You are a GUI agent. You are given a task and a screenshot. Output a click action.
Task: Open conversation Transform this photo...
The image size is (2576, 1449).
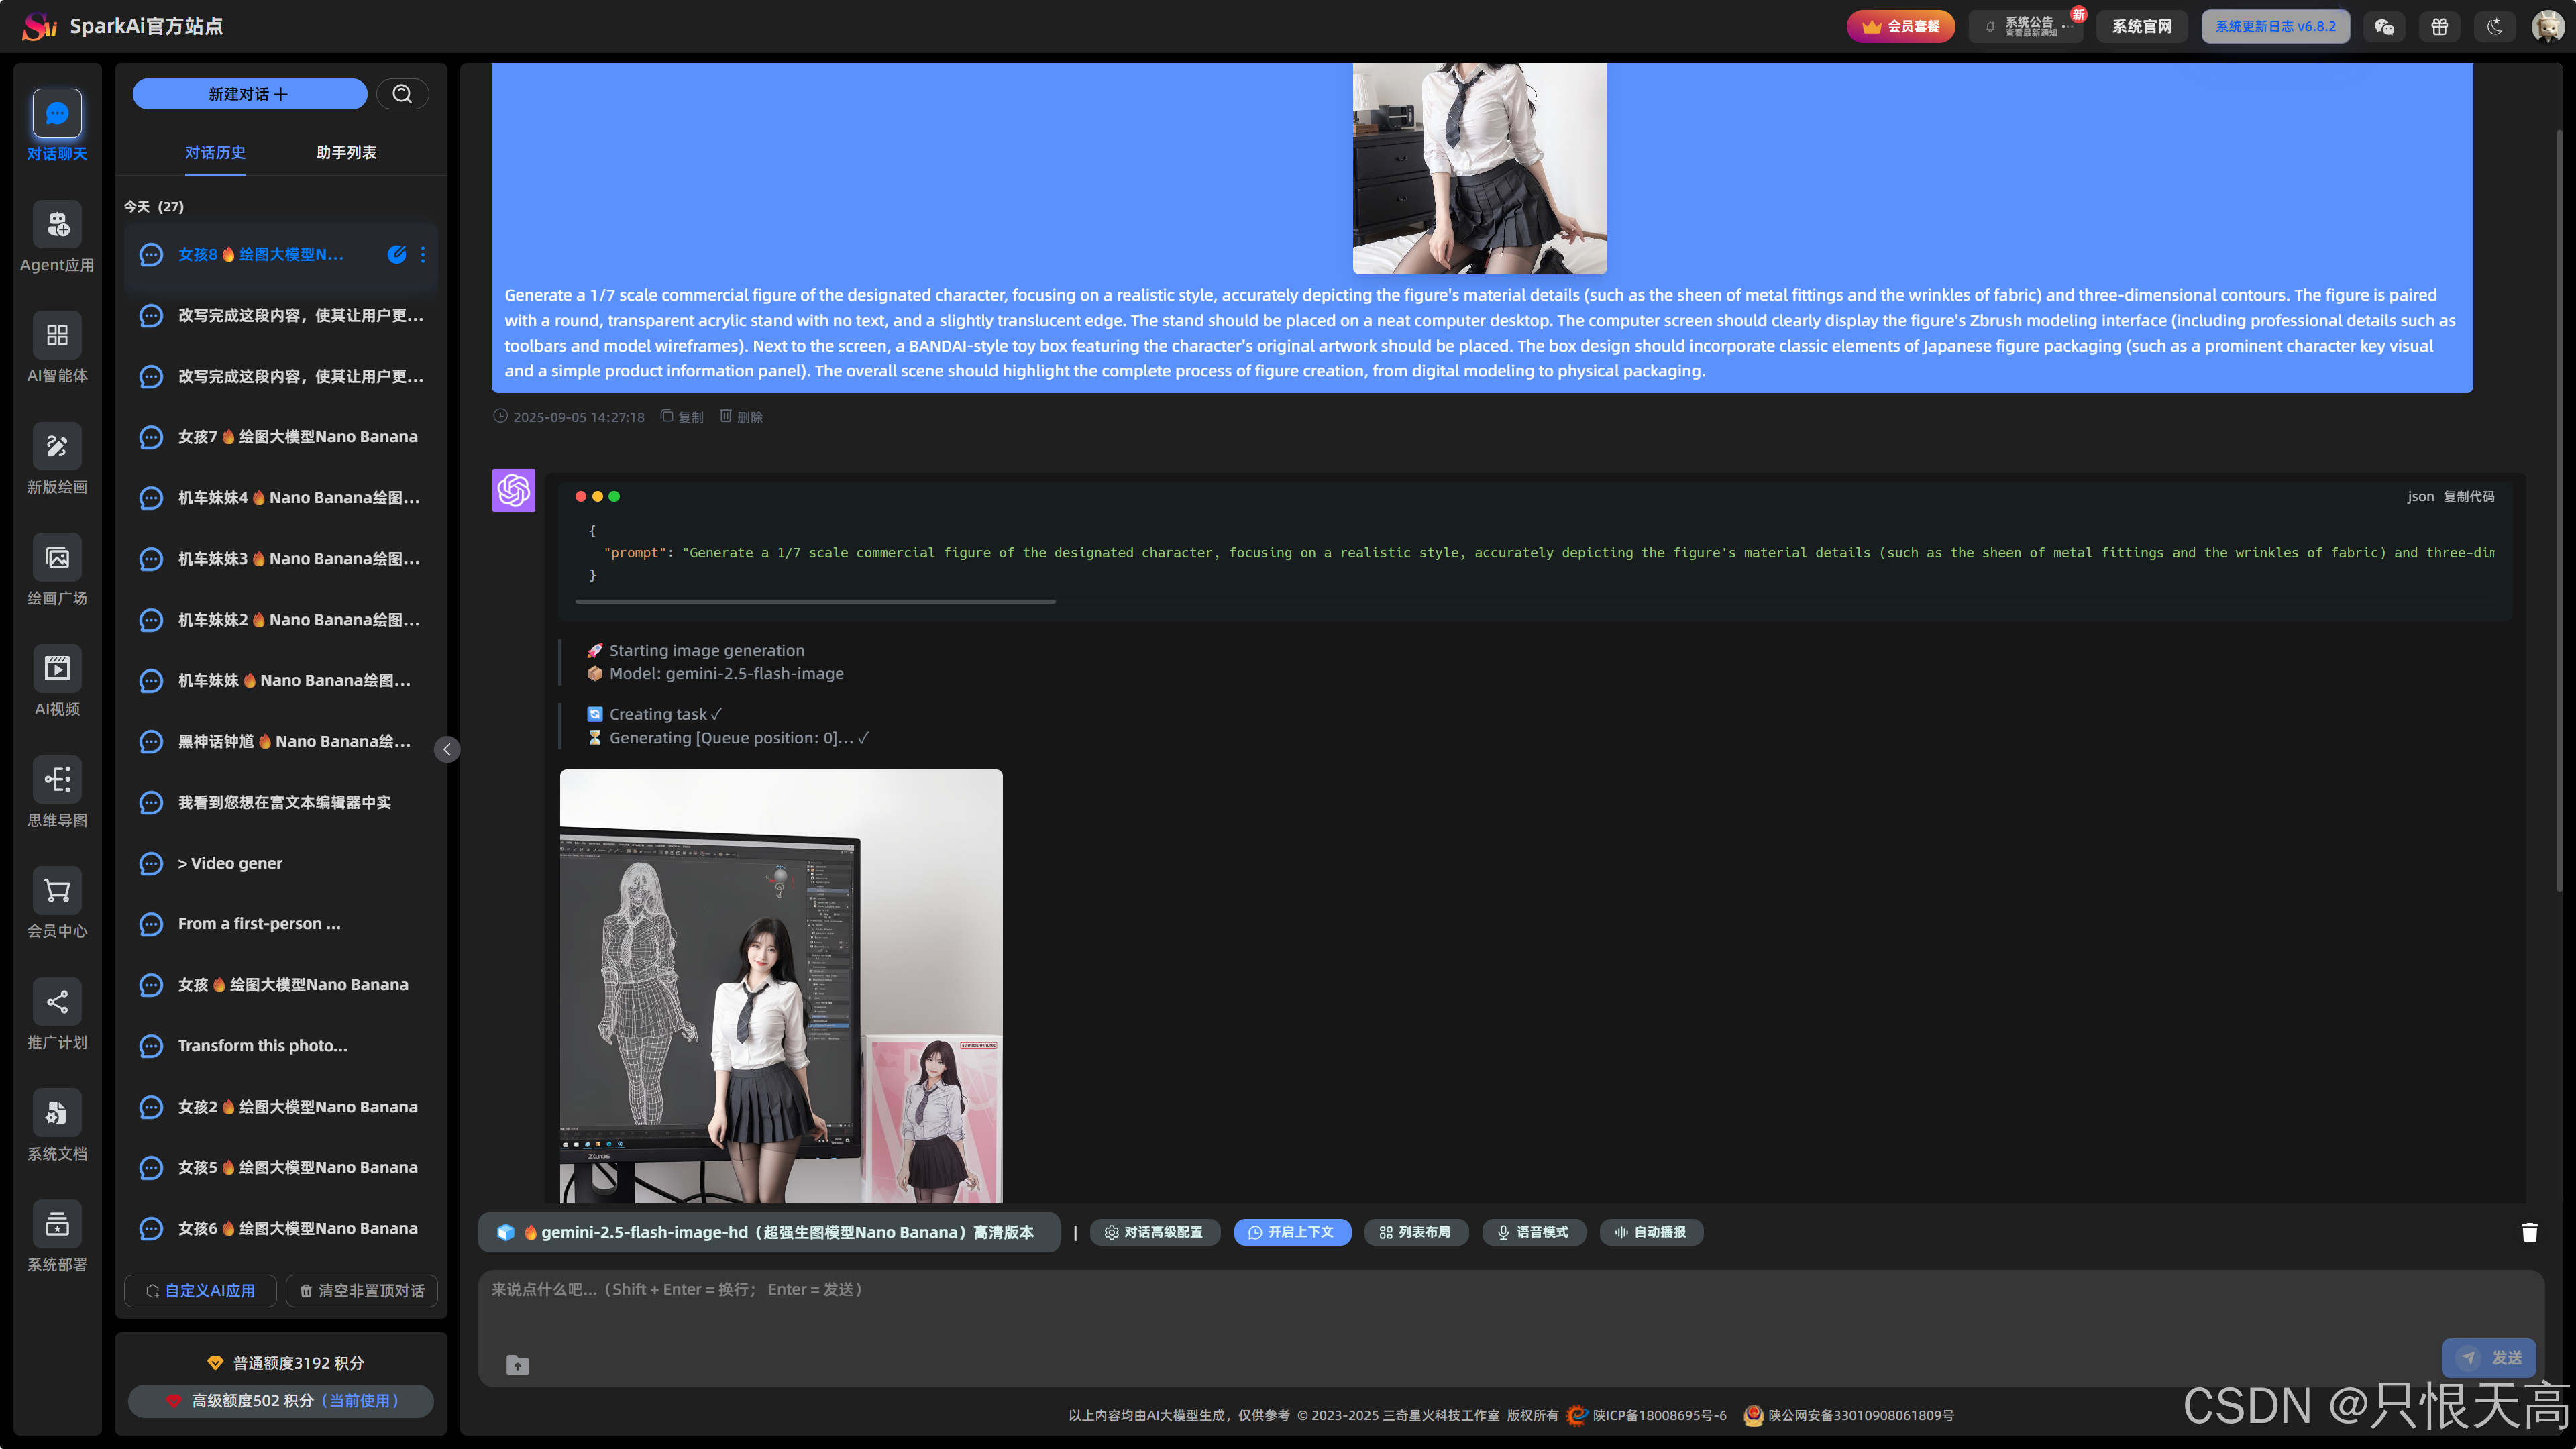(281, 1046)
